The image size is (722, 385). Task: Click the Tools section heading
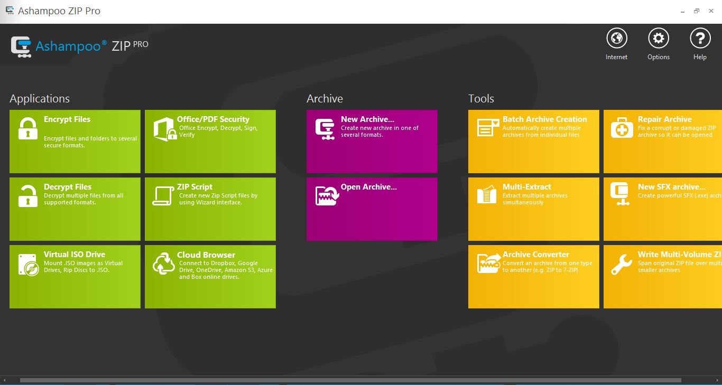pyautogui.click(x=481, y=99)
